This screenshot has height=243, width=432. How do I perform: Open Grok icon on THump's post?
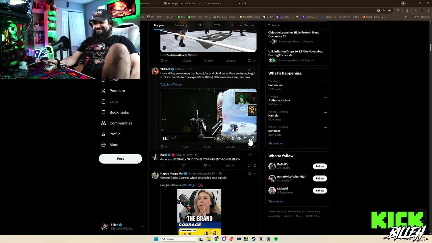pos(250,69)
